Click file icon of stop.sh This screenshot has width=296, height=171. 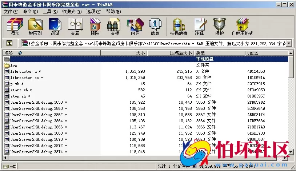pyautogui.click(x=7, y=96)
